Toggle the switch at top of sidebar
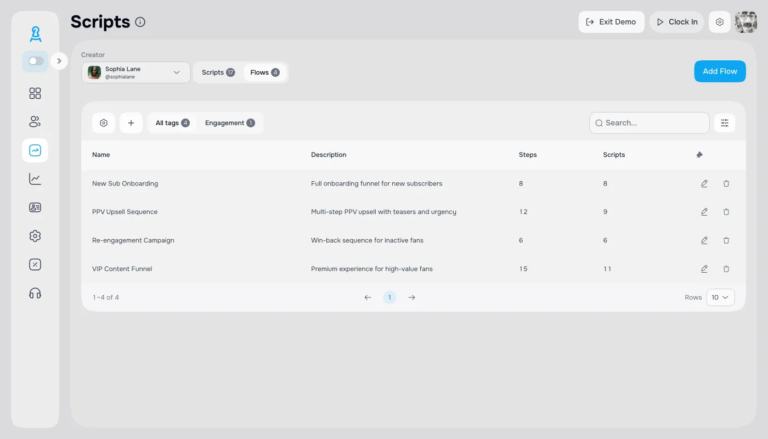The height and width of the screenshot is (439, 768). [36, 61]
